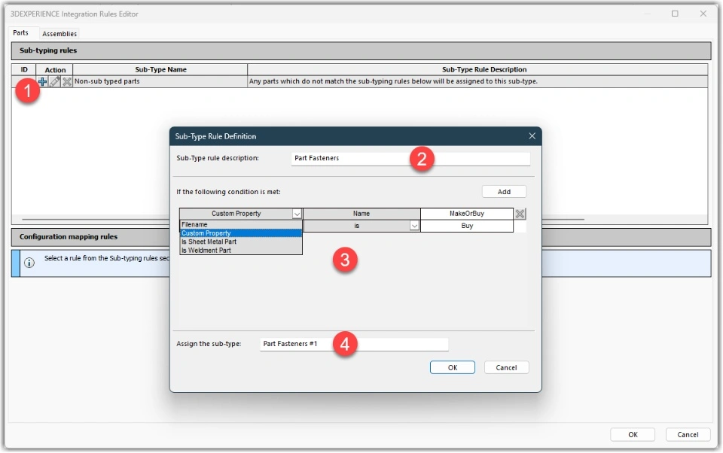The height and width of the screenshot is (453, 723).
Task: Close the Sub-Type Rule Definition dialog
Action: (x=532, y=136)
